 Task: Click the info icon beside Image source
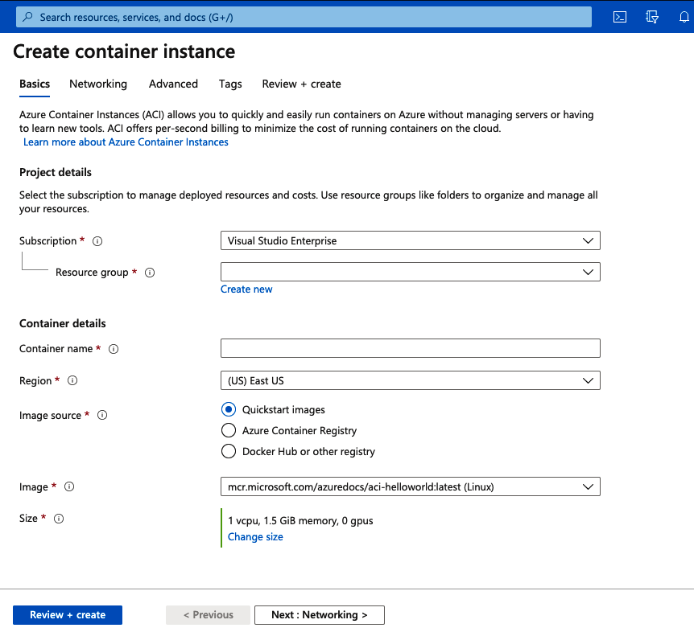pyautogui.click(x=102, y=416)
